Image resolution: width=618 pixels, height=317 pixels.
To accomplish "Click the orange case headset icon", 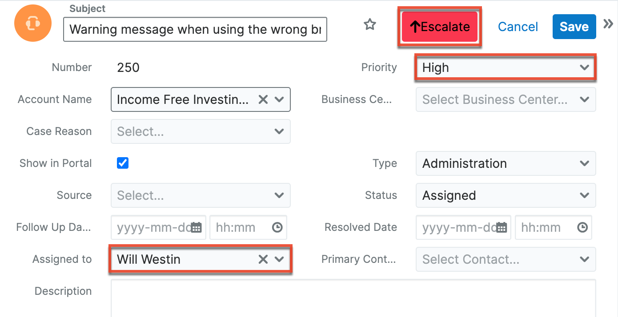I will click(x=33, y=23).
